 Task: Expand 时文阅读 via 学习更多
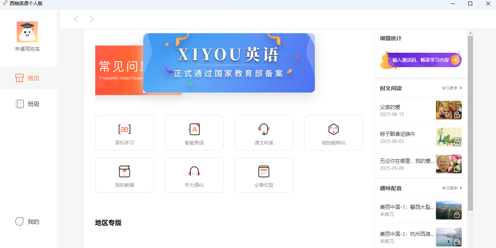[x=452, y=88]
